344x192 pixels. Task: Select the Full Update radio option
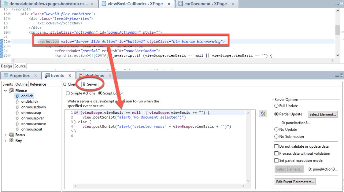pos(277,106)
